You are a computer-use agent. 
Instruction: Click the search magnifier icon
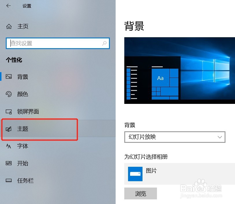pos(104,43)
